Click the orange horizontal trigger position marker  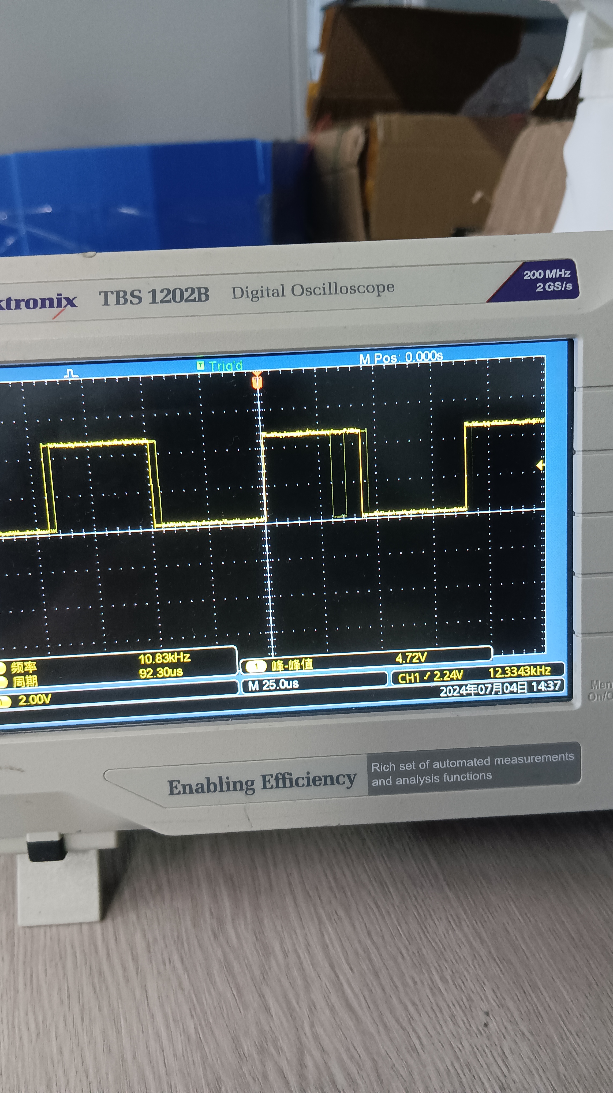pyautogui.click(x=257, y=380)
